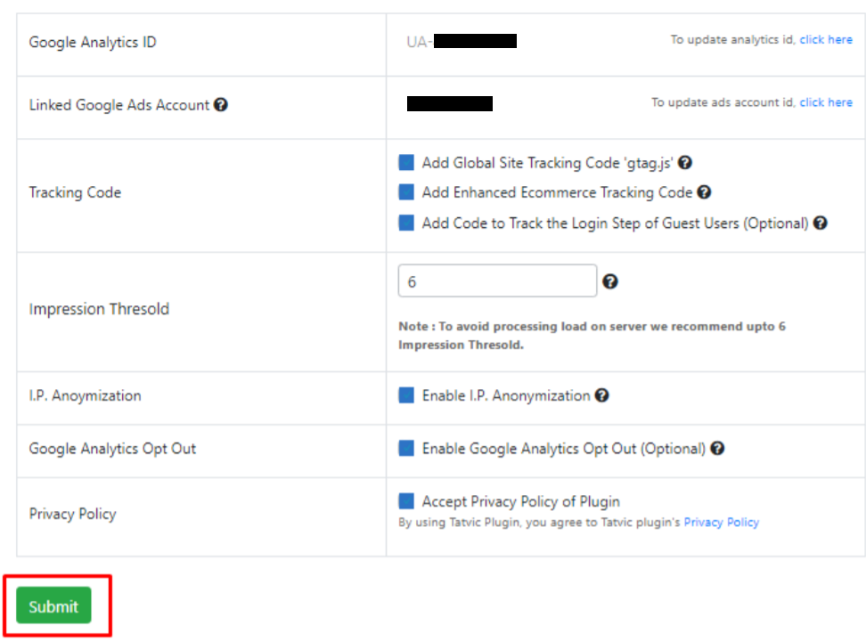Follow 'click here' to update analytics id
The image size is (866, 641).
(826, 40)
